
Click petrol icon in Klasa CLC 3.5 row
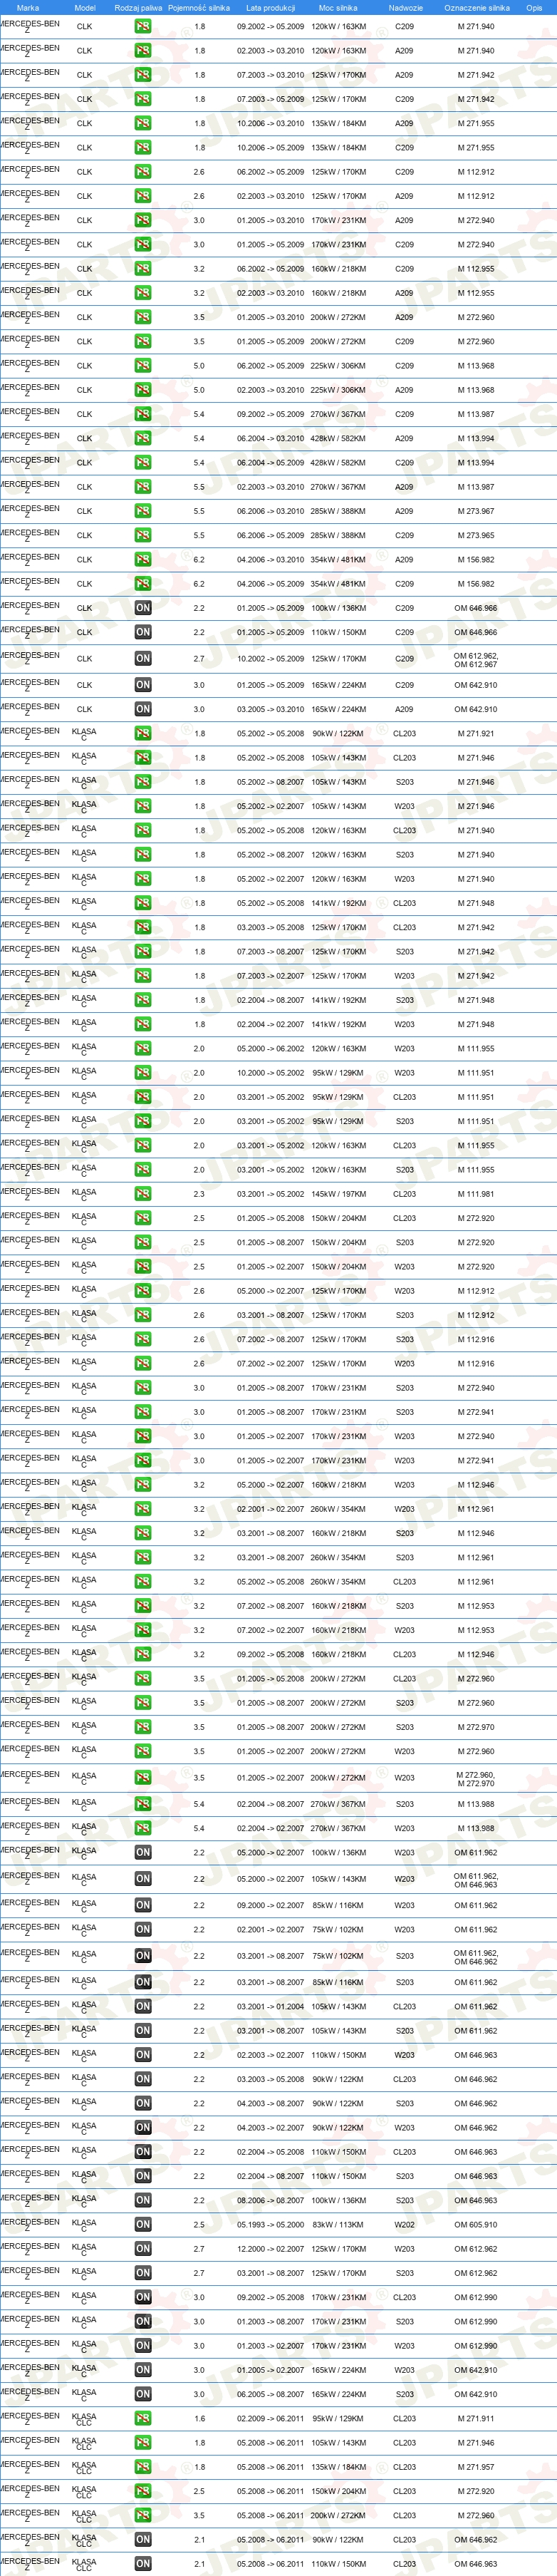[x=143, y=2513]
